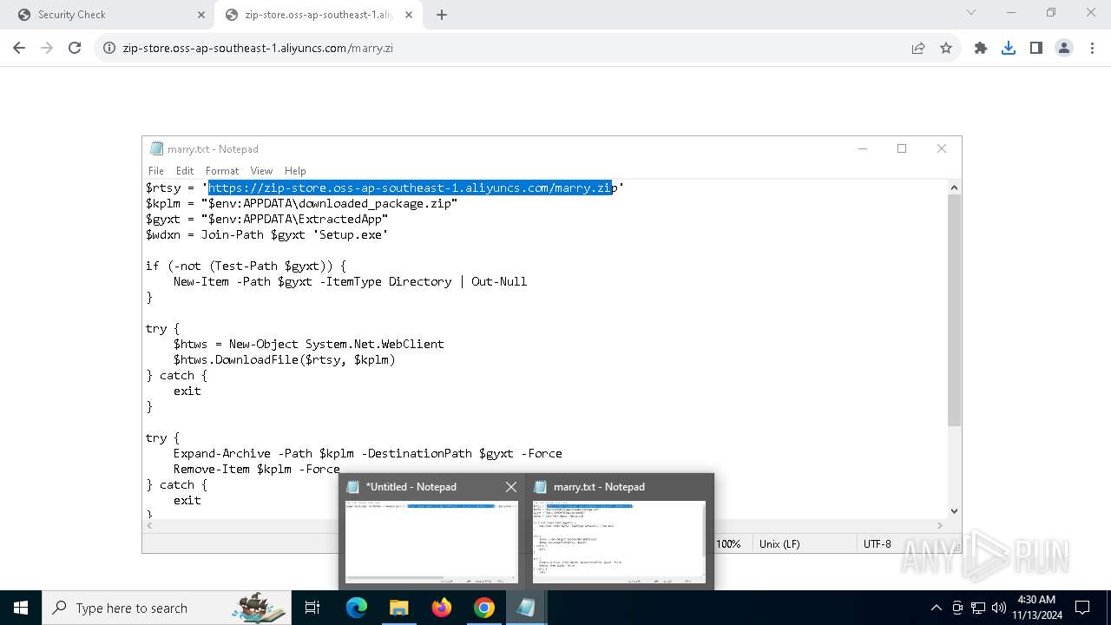1111x625 pixels.
Task: Select the Untitled Notepad preview thumbnail
Action: (431, 542)
